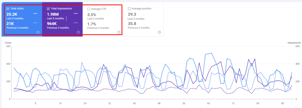Viewport: 302px width, 108px height.
Task: Uncheck the Total impressions checkbox
Action: 48,9
